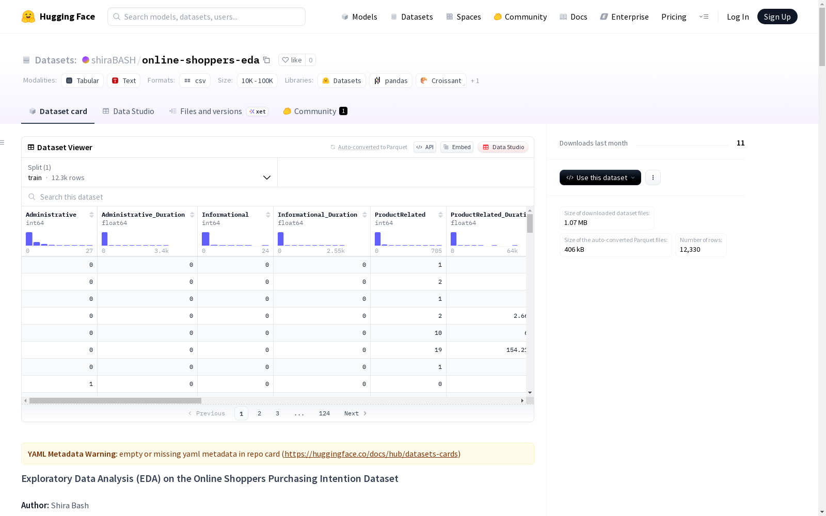The image size is (826, 516).
Task: Open the Community tab with 1 discussion
Action: [x=315, y=111]
